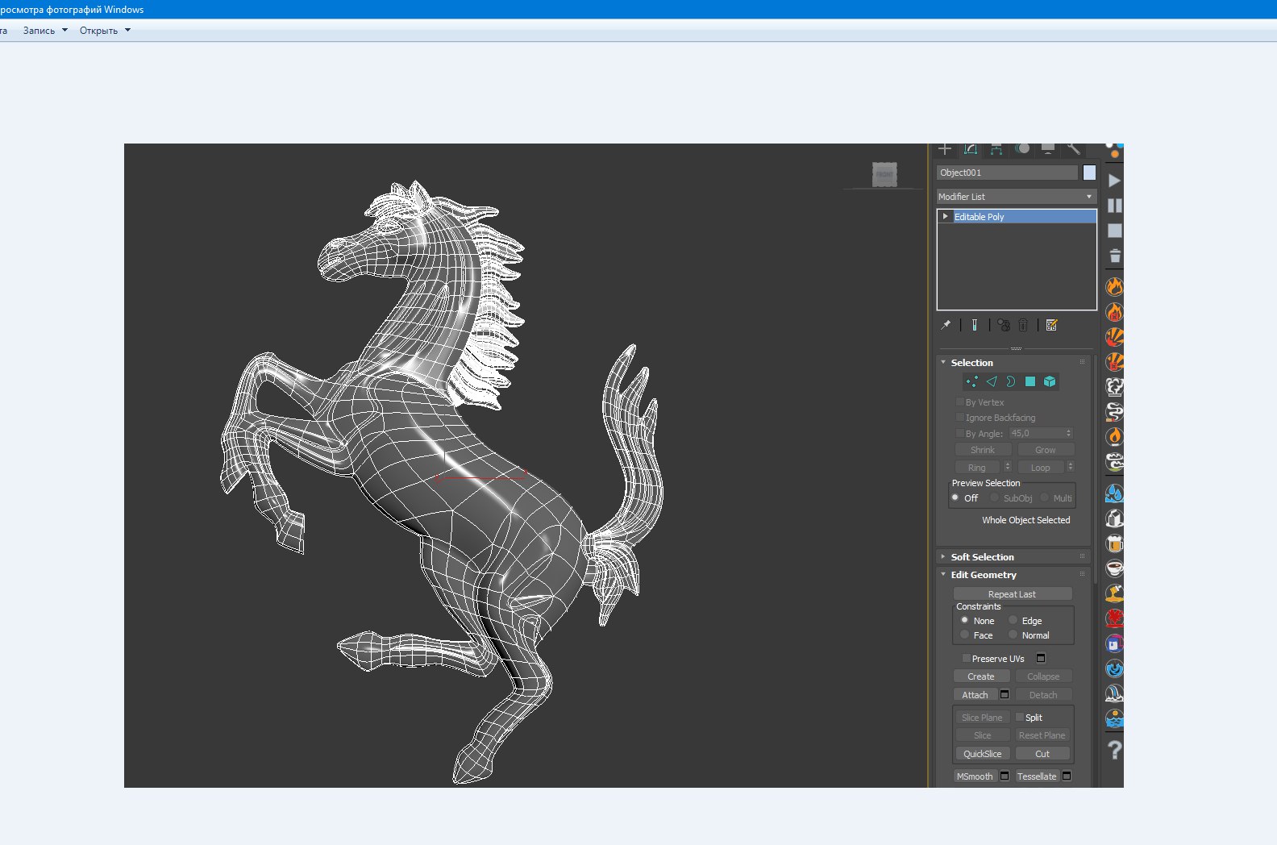
Task: Open the Display panel tab
Action: [x=1048, y=149]
